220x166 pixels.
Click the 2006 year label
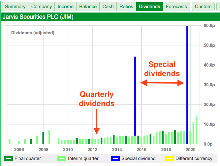click(x=19, y=150)
